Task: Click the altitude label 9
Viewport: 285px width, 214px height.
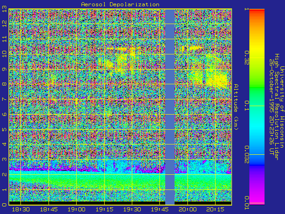Action: (4, 69)
